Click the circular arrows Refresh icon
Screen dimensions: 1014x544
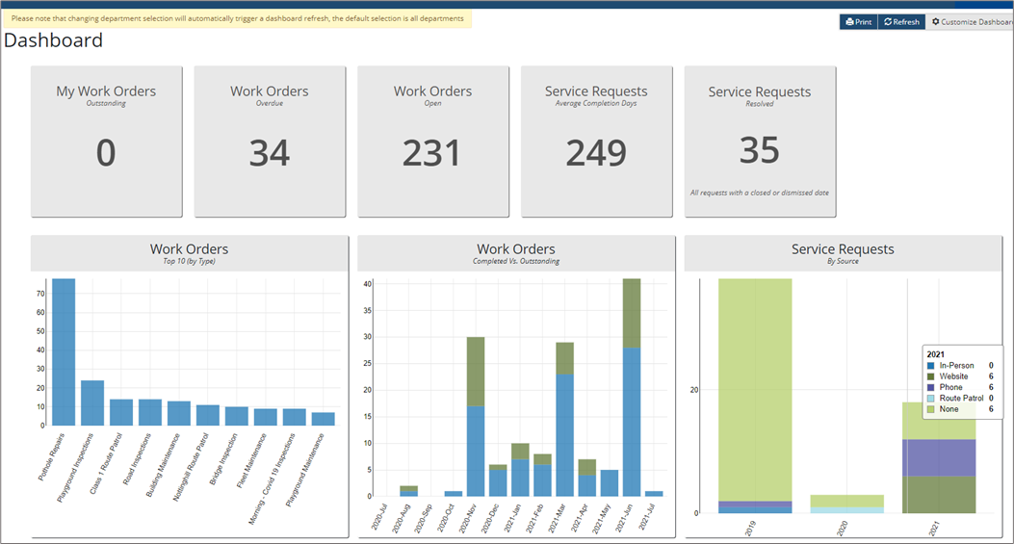888,22
